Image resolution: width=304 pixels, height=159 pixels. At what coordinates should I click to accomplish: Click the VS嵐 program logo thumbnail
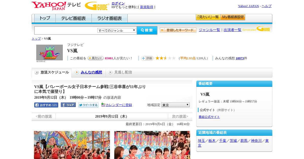click(49, 52)
